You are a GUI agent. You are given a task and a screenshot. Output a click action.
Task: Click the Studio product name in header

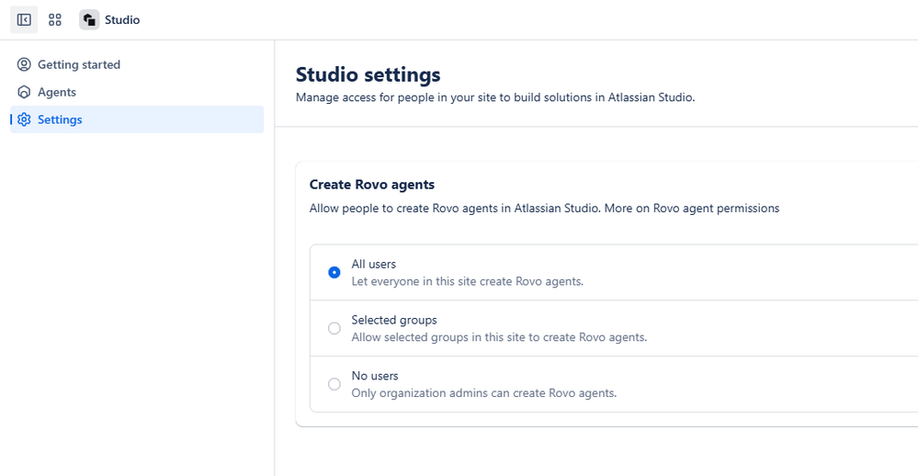tap(122, 20)
